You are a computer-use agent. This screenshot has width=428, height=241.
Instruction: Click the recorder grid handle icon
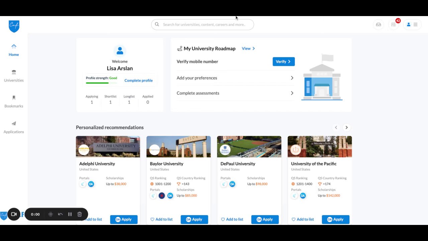(50, 214)
